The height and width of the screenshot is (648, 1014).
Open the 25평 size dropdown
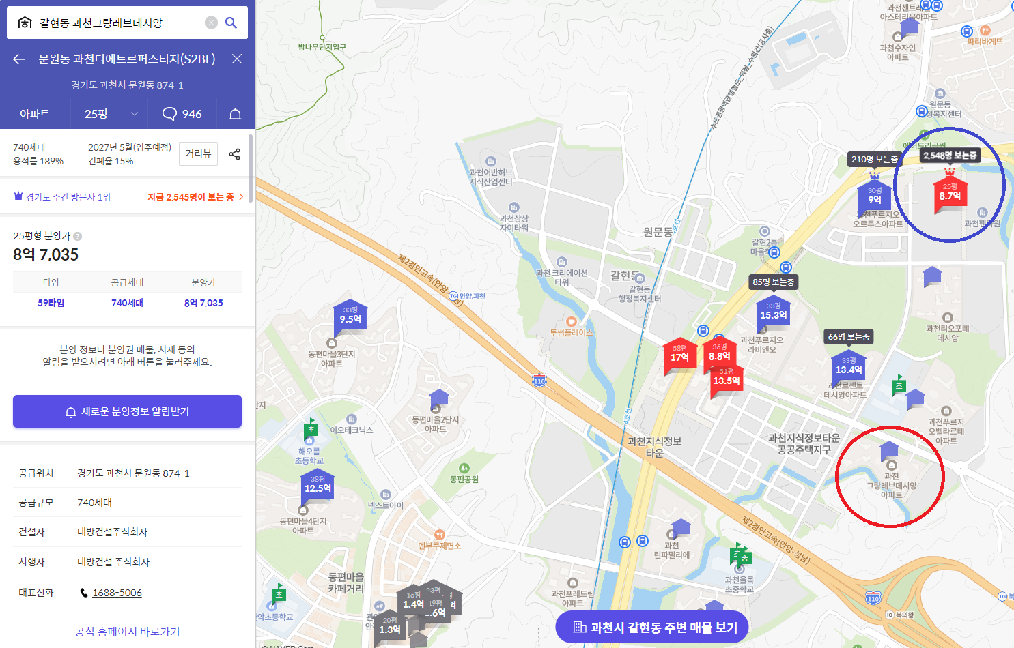click(109, 114)
